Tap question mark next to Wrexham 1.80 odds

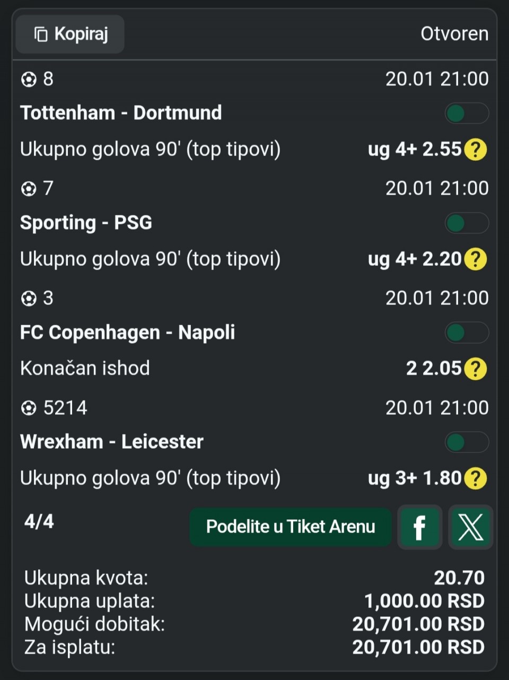(x=475, y=478)
